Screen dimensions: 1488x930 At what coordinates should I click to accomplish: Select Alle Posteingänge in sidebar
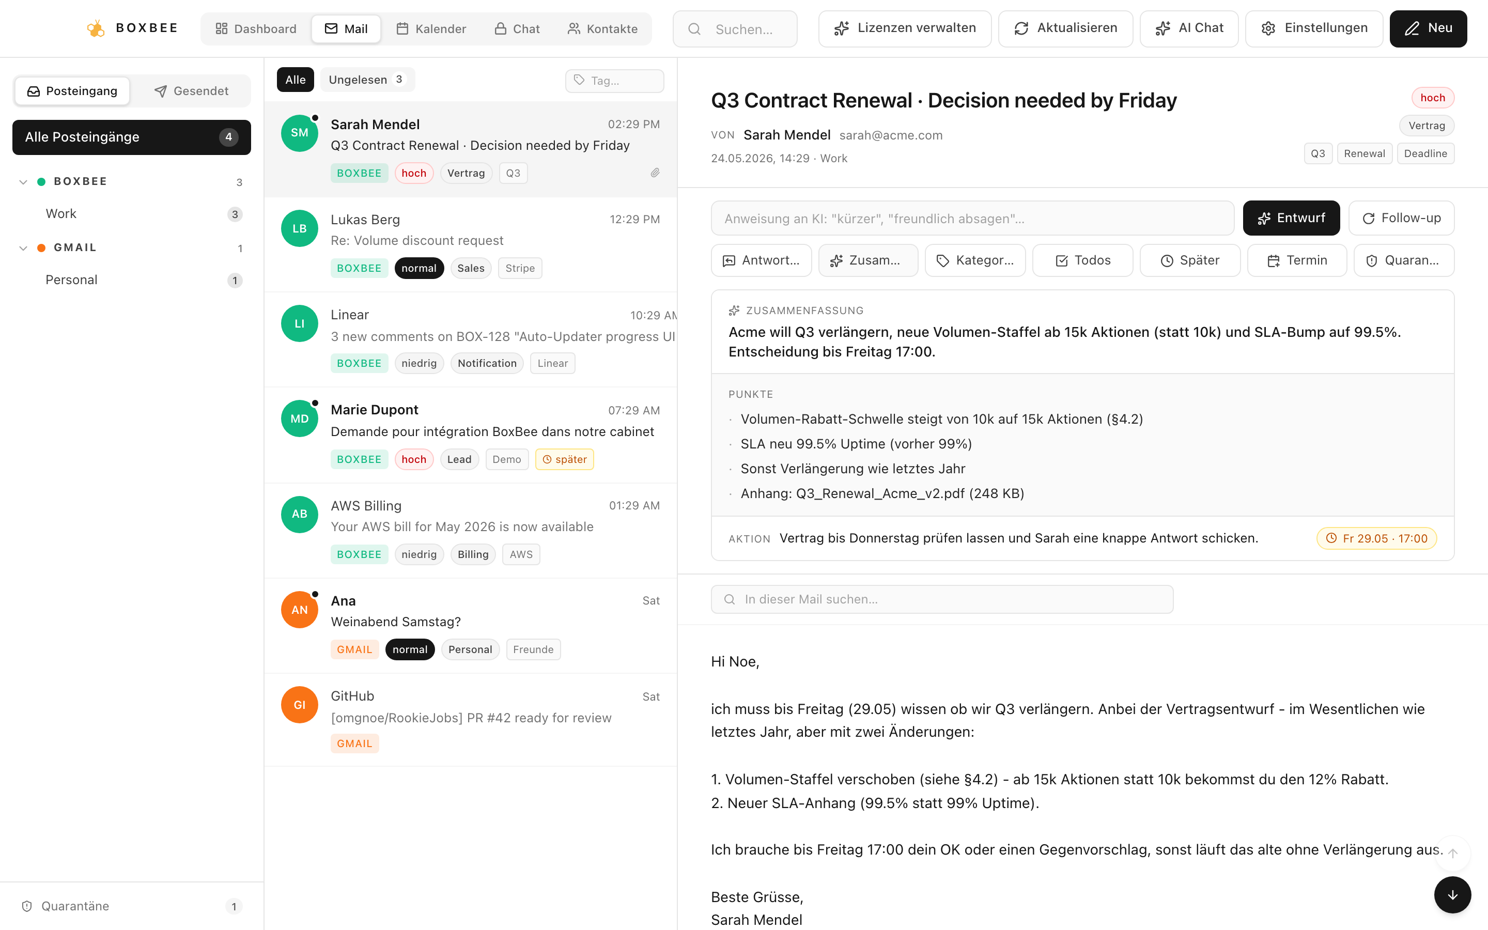[132, 137]
